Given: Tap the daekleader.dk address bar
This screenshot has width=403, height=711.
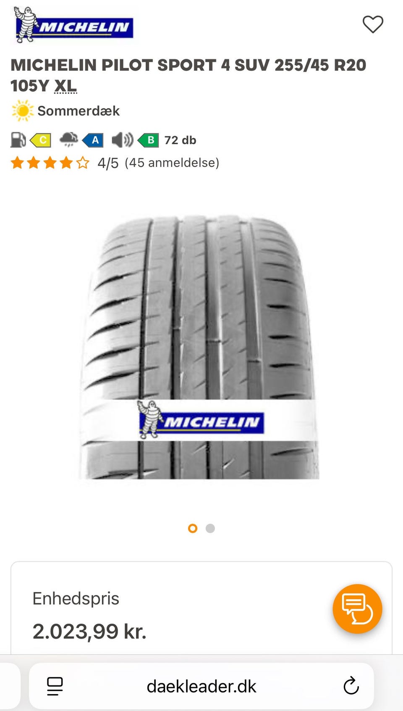Looking at the screenshot, I should [201, 686].
